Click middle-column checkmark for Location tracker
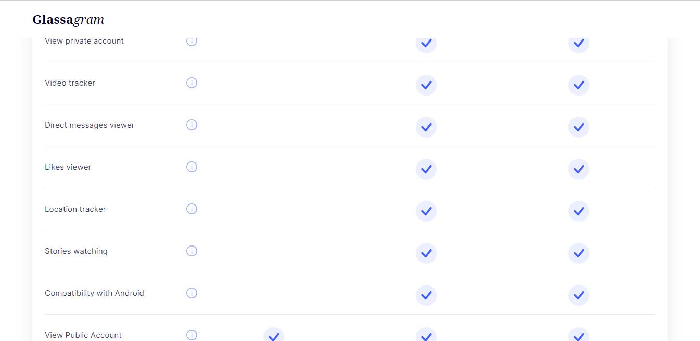Image resolution: width=700 pixels, height=341 pixels. (x=426, y=211)
